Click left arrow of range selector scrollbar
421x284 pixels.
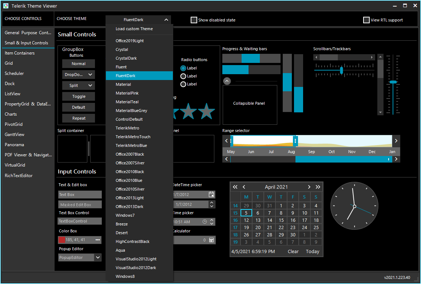coord(226,159)
